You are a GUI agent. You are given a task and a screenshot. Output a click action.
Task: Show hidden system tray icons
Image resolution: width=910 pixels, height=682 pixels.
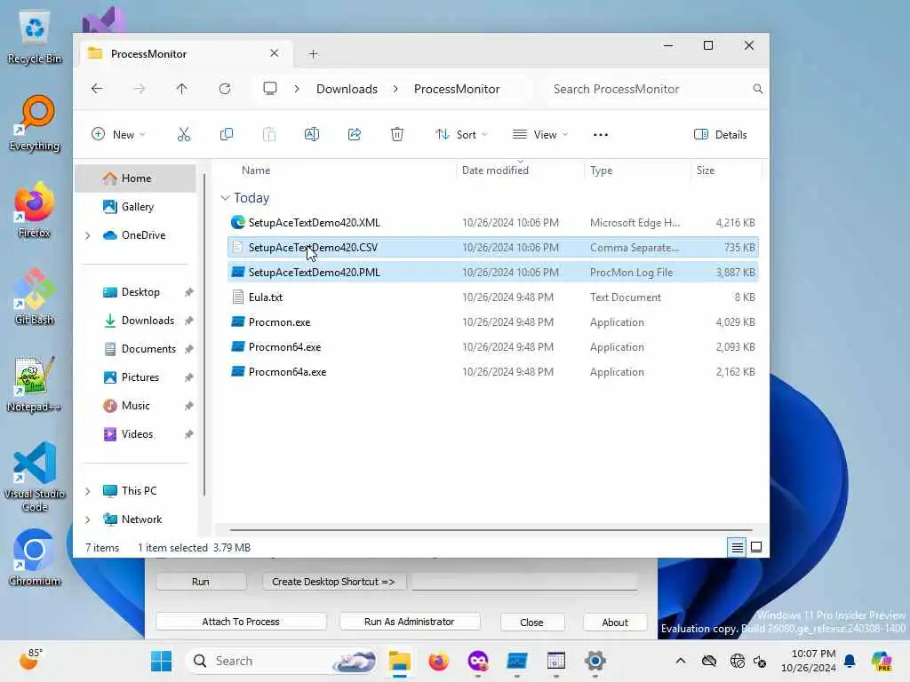pyautogui.click(x=681, y=661)
